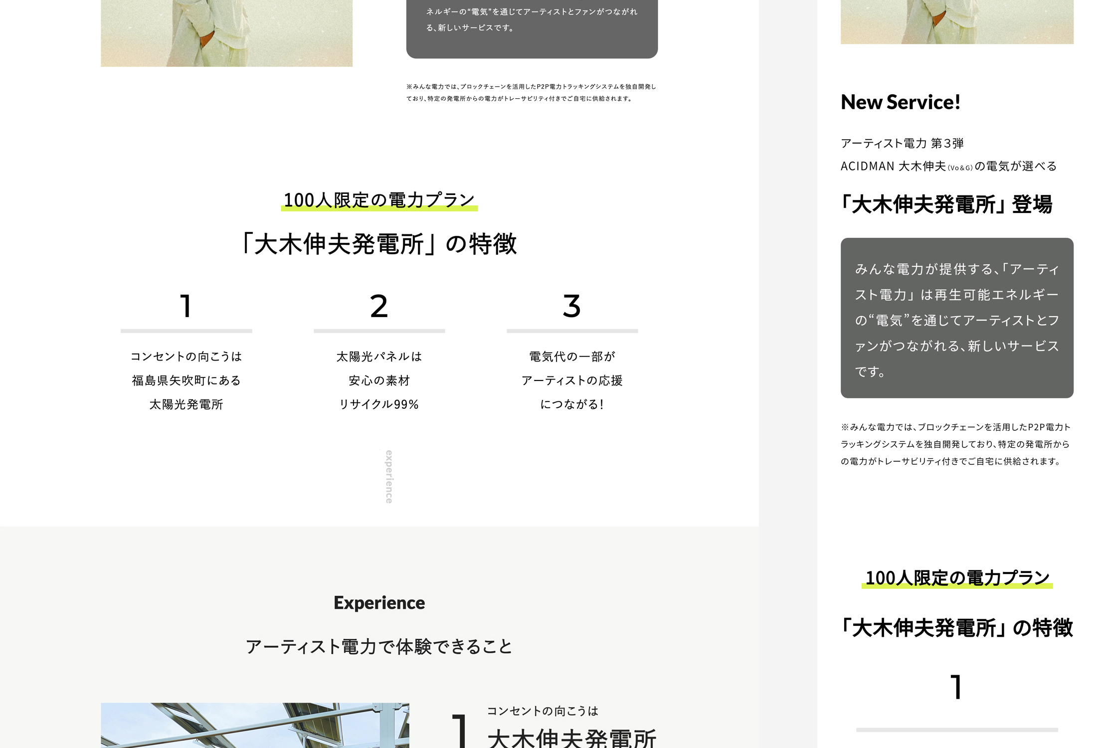Click the artist photo in desktop layout
1097x748 pixels.
(226, 33)
